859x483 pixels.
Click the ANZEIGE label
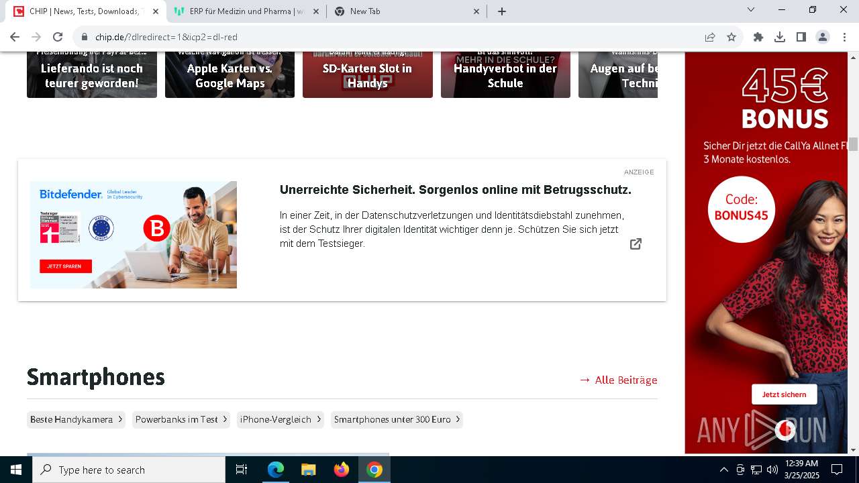click(639, 172)
